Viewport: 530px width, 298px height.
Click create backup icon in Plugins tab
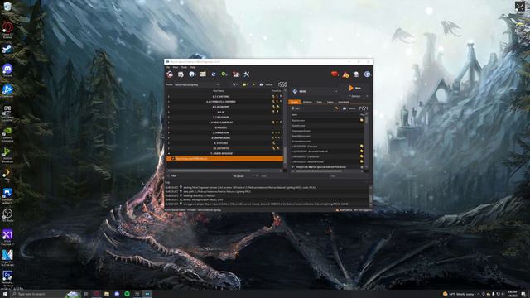[344, 108]
